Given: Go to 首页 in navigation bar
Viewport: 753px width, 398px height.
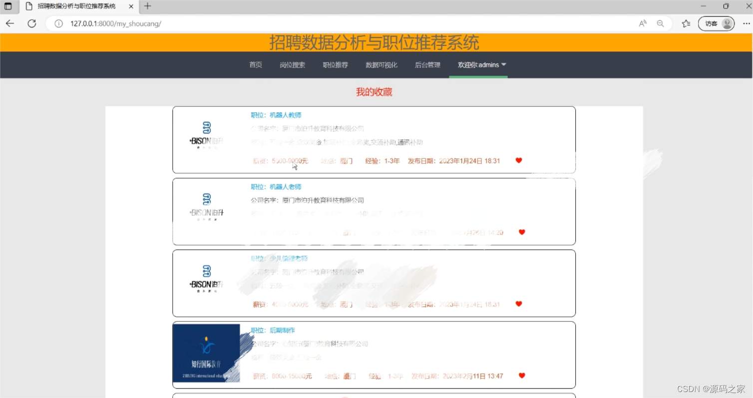Looking at the screenshot, I should point(256,65).
